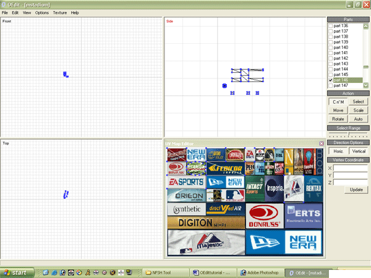Uncheck the part 146 checkbox
The image size is (371, 278).
pyautogui.click(x=331, y=80)
